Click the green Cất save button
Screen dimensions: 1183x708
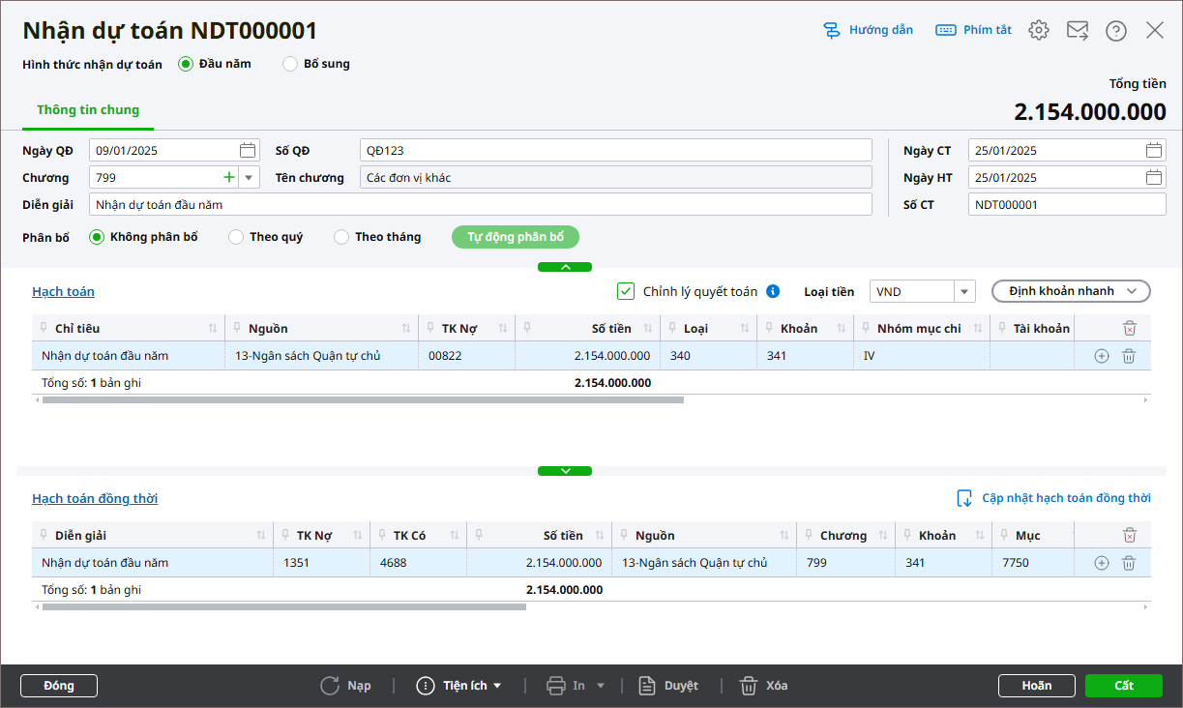pyautogui.click(x=1123, y=686)
